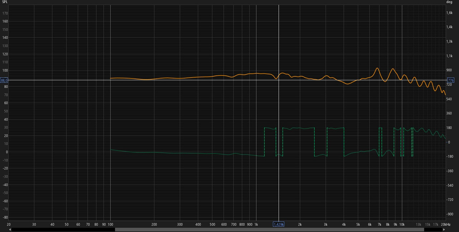Click the deg axis label
This screenshot has width=459, height=232.
[449, 2]
